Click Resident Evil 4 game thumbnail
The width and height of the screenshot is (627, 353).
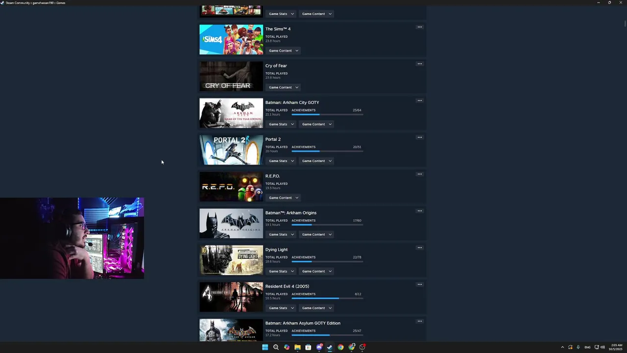click(x=231, y=297)
